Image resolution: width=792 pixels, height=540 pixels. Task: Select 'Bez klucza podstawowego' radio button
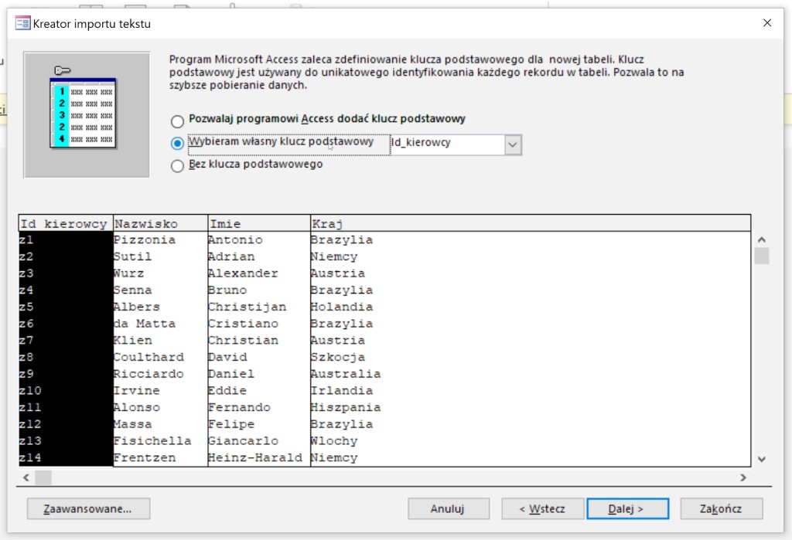point(178,165)
